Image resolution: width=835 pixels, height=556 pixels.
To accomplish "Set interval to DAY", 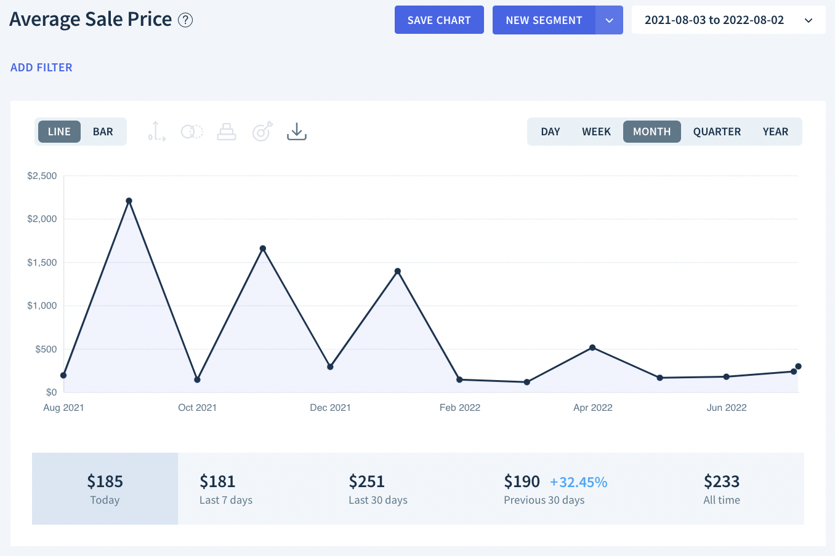I will 551,132.
